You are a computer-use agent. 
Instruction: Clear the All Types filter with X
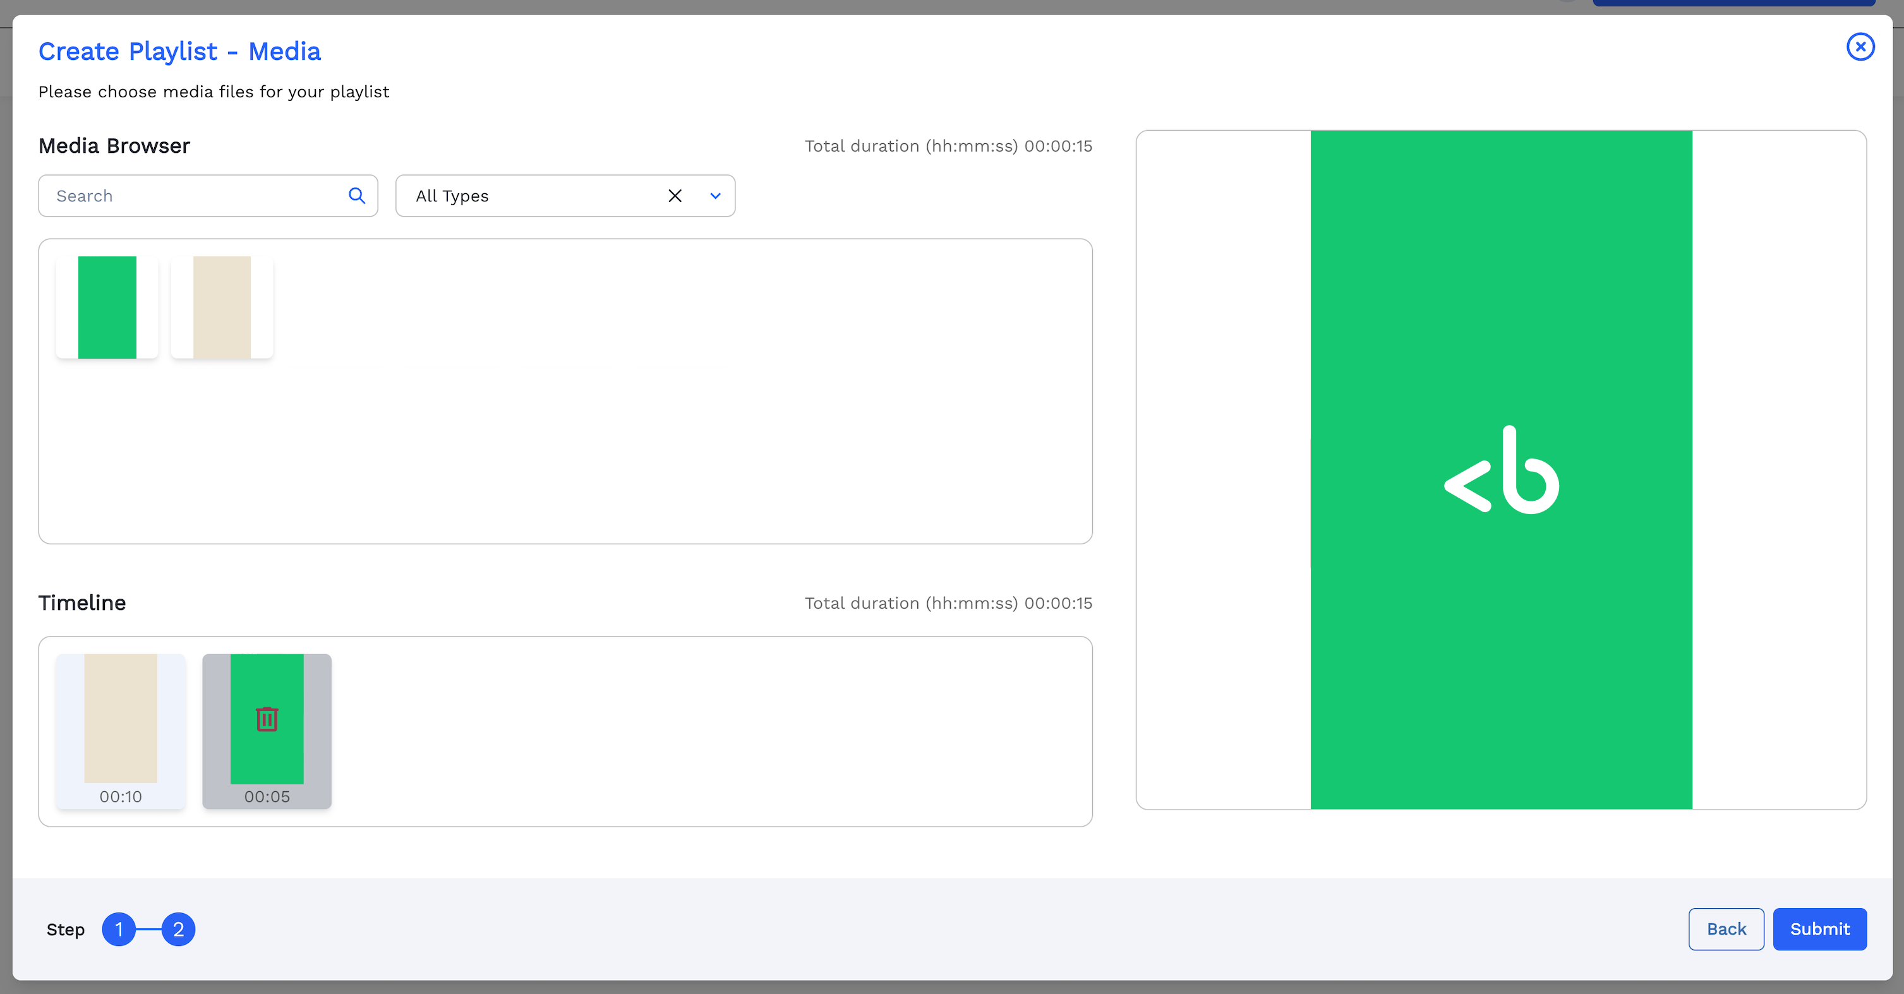pyautogui.click(x=675, y=196)
